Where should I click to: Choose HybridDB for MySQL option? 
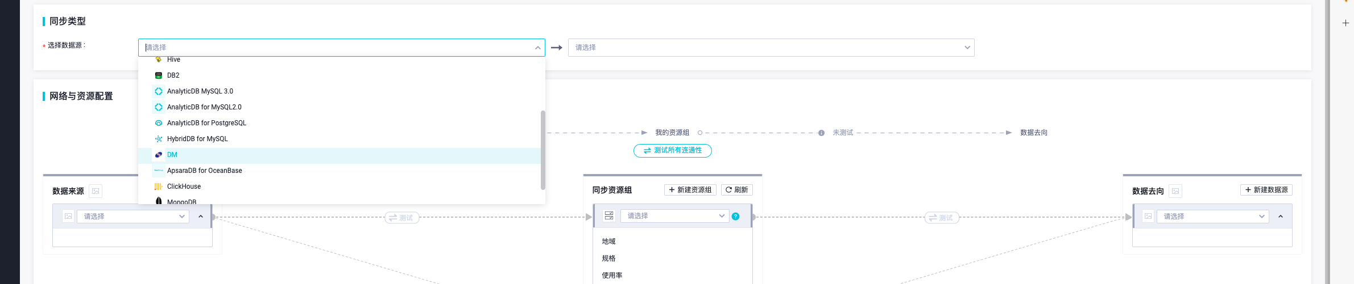339,139
